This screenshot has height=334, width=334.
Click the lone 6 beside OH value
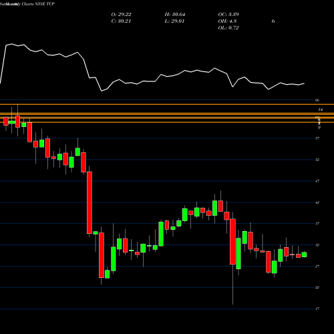click(273, 21)
